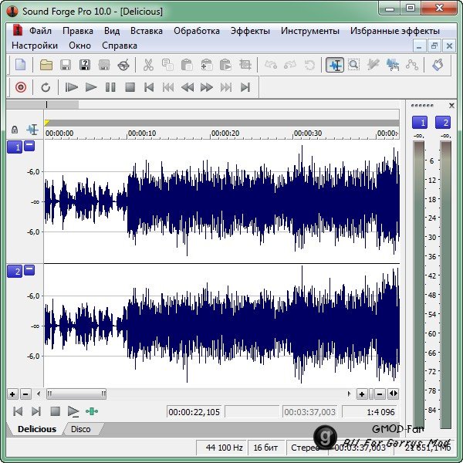Collapse channel 2 with its minus button
Image resolution: width=463 pixels, height=463 pixels.
tap(29, 269)
